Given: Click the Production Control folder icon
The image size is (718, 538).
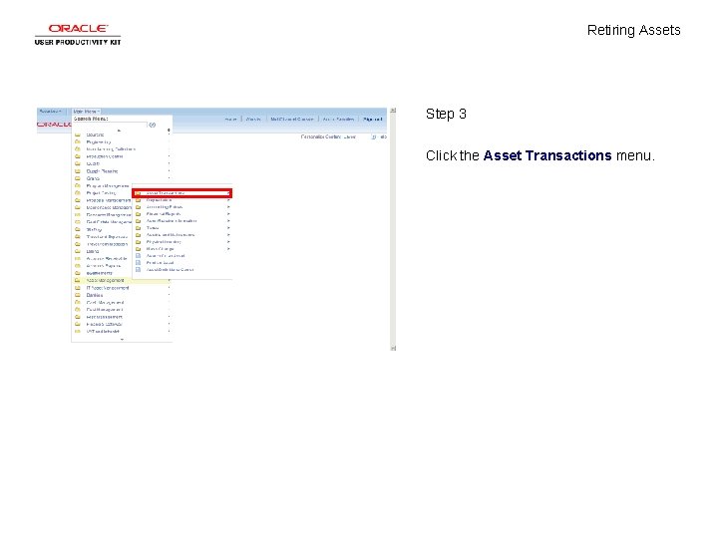Looking at the screenshot, I should (x=78, y=156).
